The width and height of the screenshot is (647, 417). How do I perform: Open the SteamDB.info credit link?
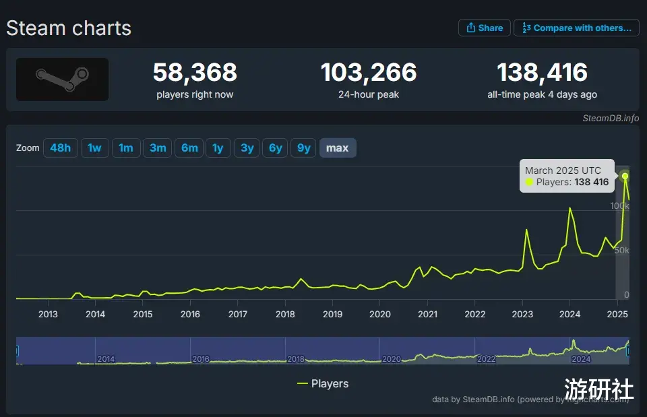click(611, 118)
